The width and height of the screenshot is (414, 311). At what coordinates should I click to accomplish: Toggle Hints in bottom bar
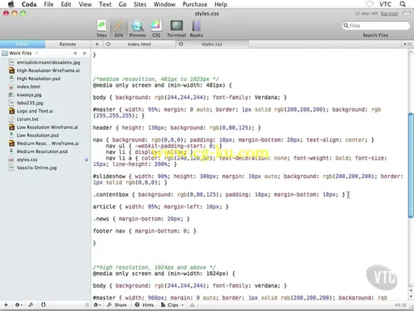pos(145,305)
